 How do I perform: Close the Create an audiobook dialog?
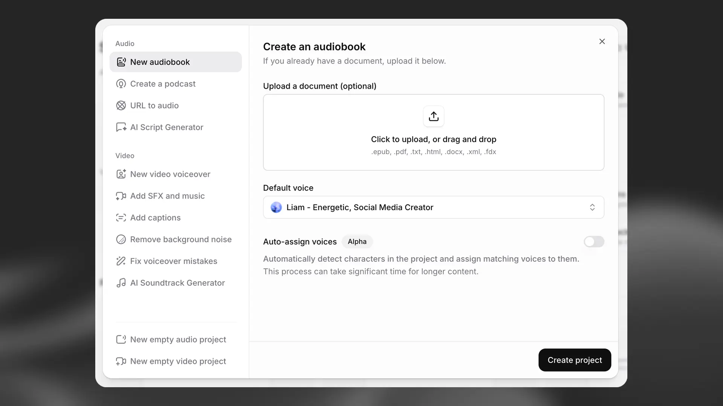coord(602,41)
